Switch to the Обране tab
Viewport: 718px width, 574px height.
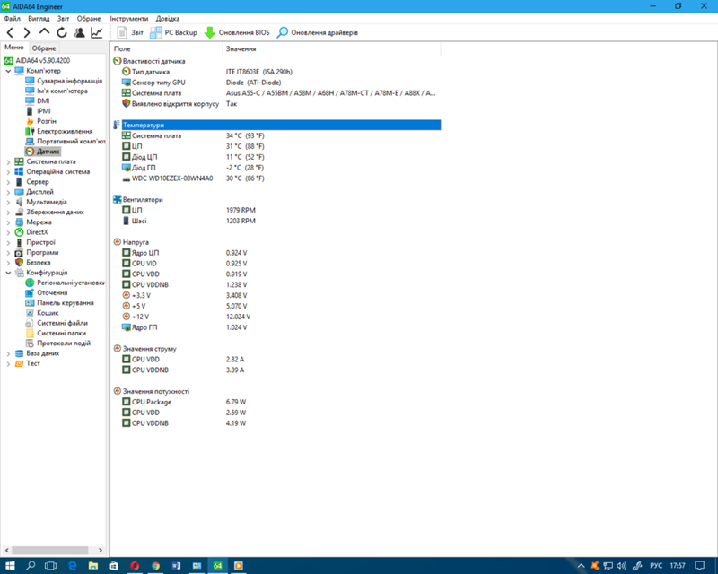point(44,48)
